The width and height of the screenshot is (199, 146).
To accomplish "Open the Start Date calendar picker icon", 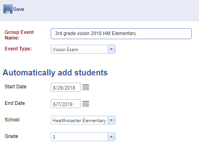I will pos(86,88).
